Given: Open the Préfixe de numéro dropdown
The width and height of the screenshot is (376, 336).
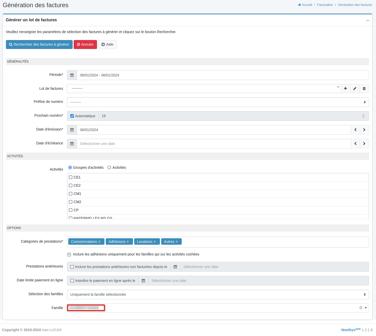Looking at the screenshot, I should tap(218, 102).
